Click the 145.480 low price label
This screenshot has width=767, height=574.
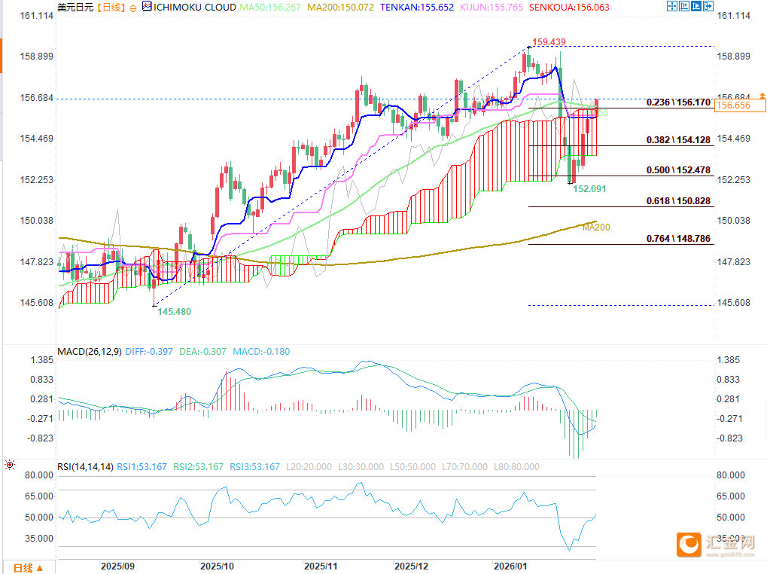[x=174, y=312]
